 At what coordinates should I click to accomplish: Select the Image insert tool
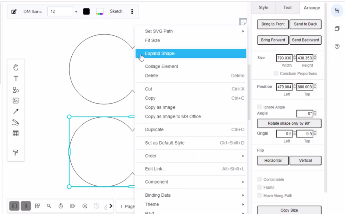coord(16,100)
